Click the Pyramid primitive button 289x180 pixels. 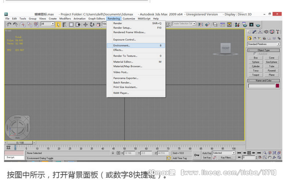(271, 71)
